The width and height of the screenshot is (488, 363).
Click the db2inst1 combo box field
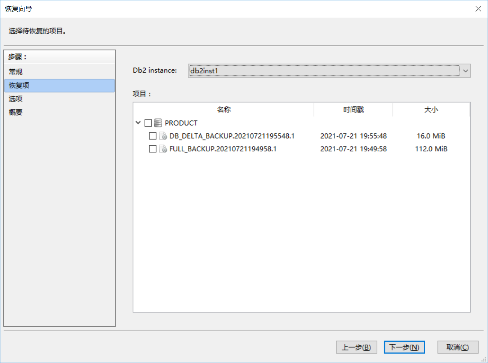point(324,71)
